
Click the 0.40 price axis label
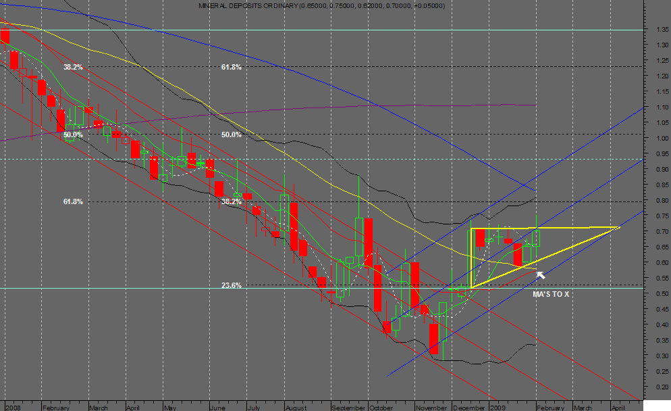pos(662,325)
